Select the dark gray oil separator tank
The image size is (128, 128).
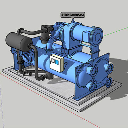pos(19,42)
